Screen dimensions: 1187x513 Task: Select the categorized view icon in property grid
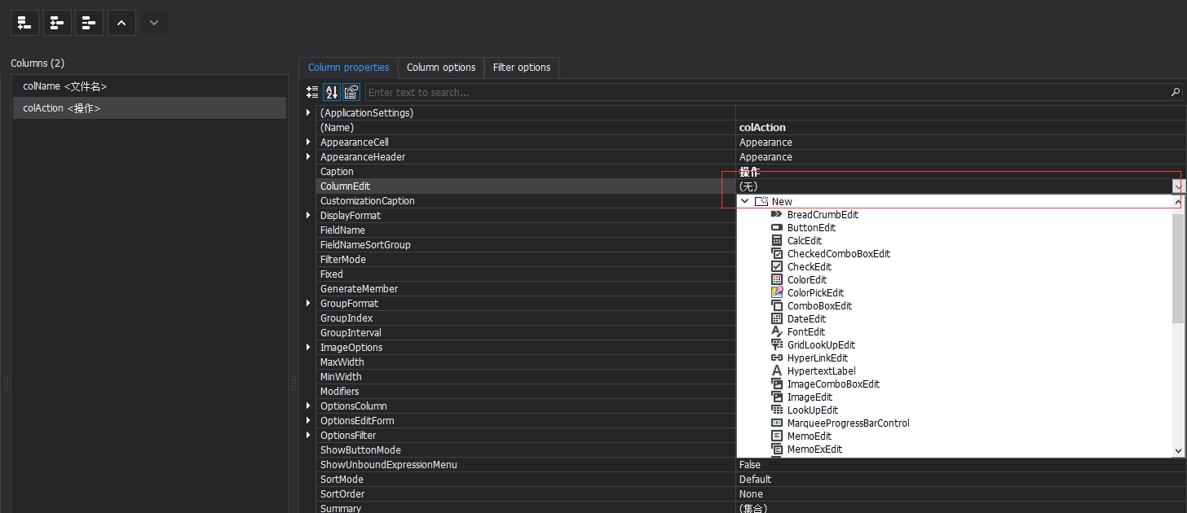311,92
